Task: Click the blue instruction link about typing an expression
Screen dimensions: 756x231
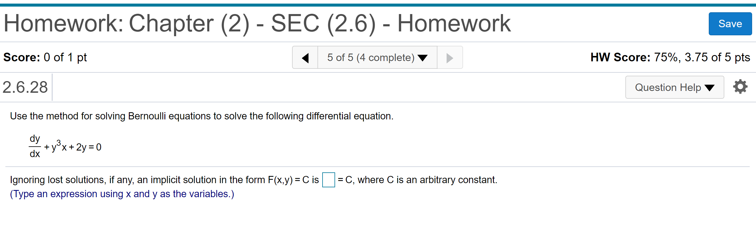Action: [122, 194]
